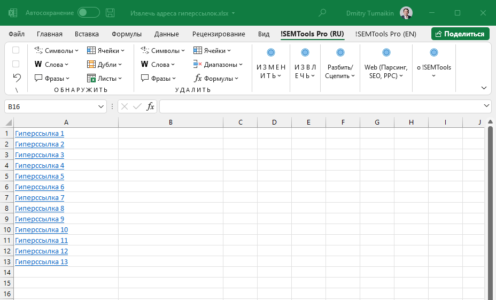Click the ИЗМЕНИТЬ circle icon
The height and width of the screenshot is (300, 496).
coord(271,52)
